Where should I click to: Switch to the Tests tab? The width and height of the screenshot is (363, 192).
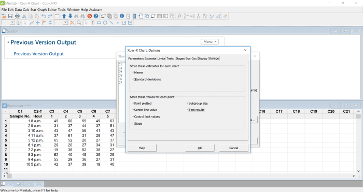[170, 58]
